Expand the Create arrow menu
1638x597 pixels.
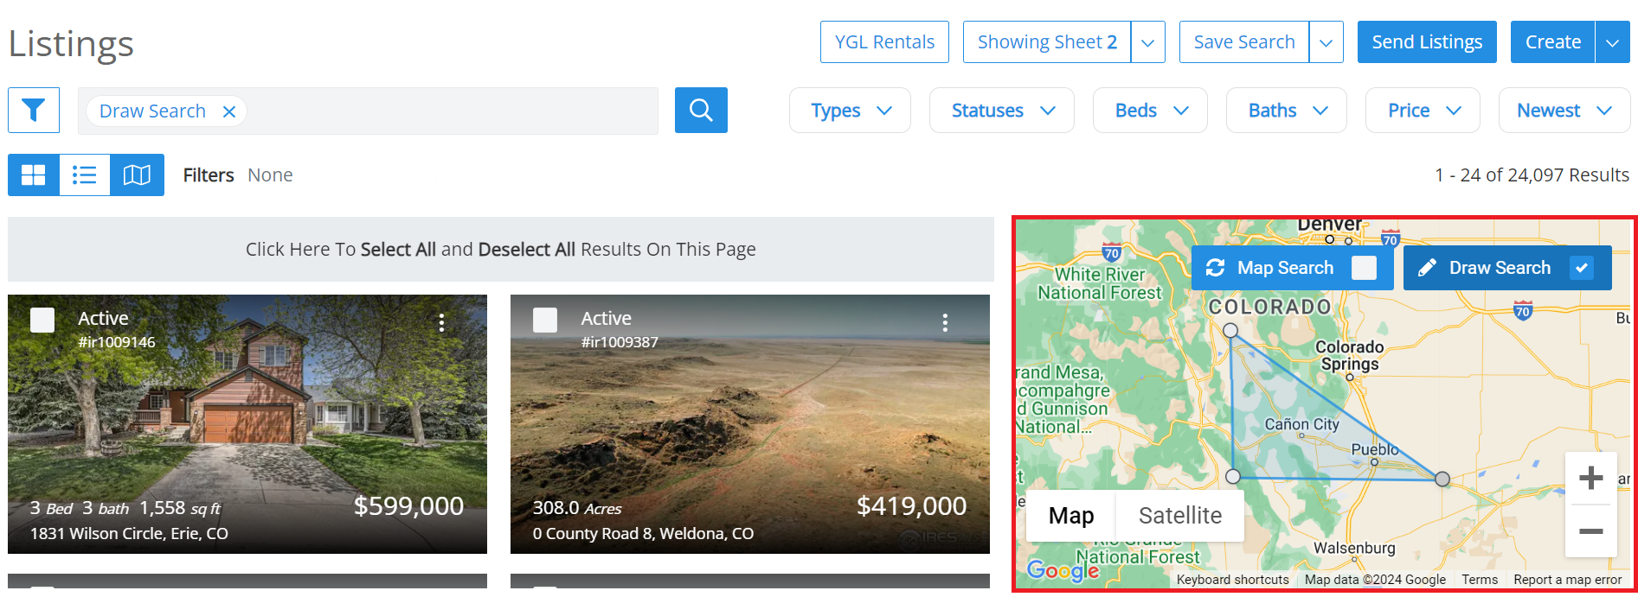[x=1613, y=42]
